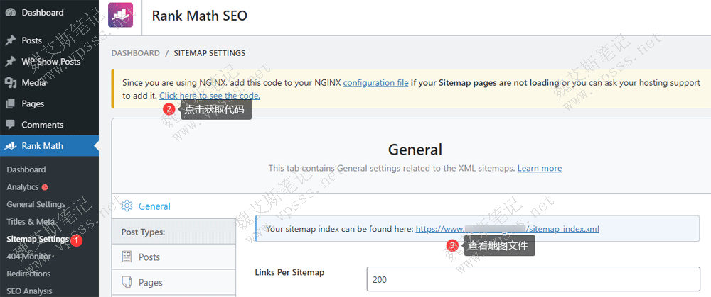Open the sitemap_index.xml URL link

coord(508,229)
